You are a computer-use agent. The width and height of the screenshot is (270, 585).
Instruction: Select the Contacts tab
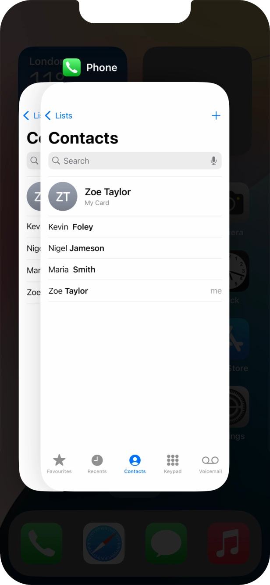(x=135, y=464)
